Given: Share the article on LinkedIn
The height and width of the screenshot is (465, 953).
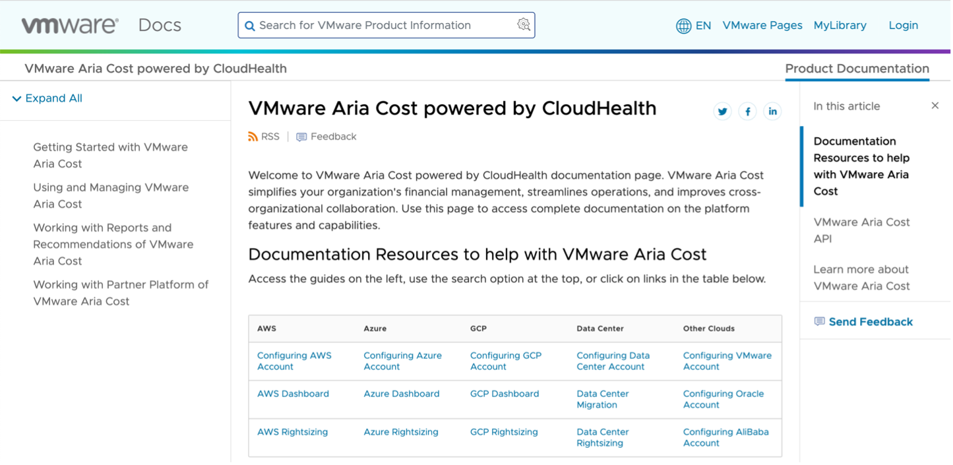Looking at the screenshot, I should click(x=772, y=111).
